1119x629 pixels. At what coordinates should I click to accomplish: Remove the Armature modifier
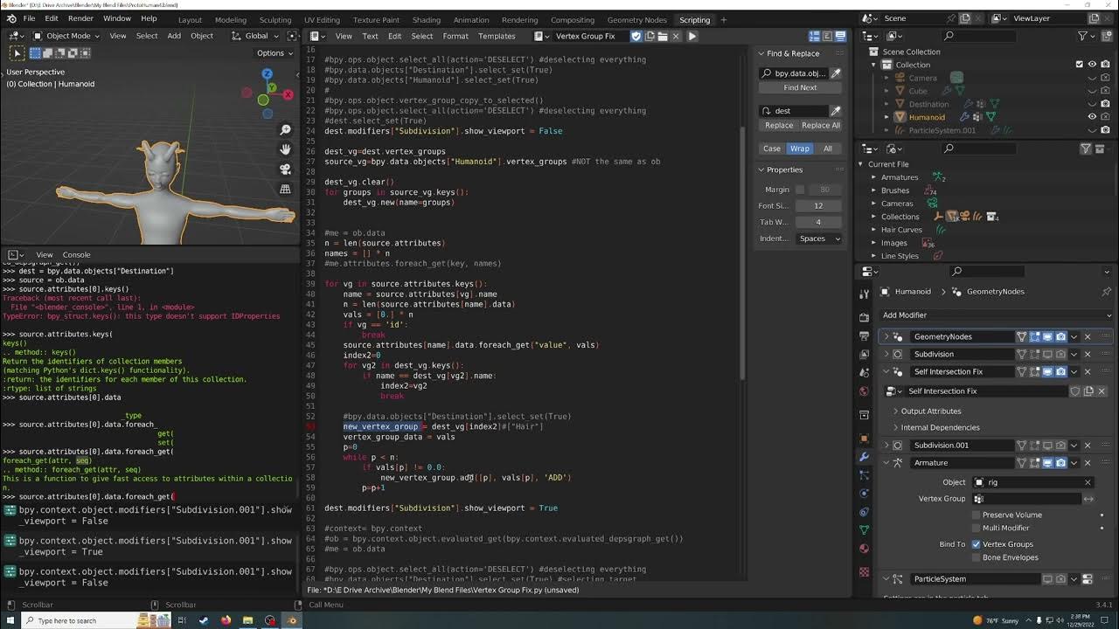coord(1088,463)
